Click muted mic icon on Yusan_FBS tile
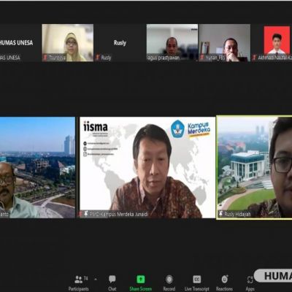 [202, 58]
